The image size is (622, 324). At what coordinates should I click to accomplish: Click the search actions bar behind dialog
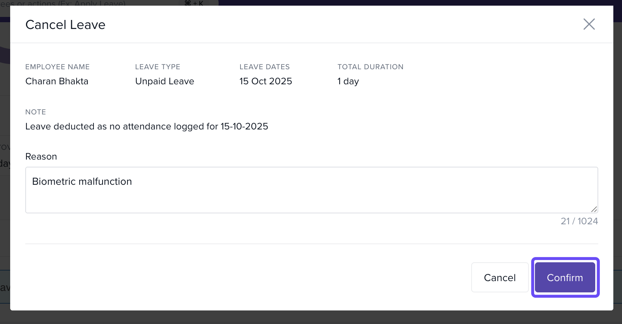click(75, 3)
